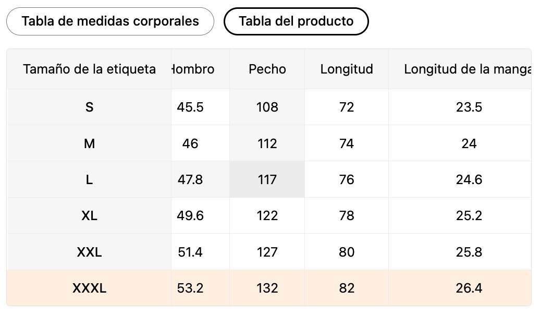Click the highlighted 117 chest cell

[267, 179]
